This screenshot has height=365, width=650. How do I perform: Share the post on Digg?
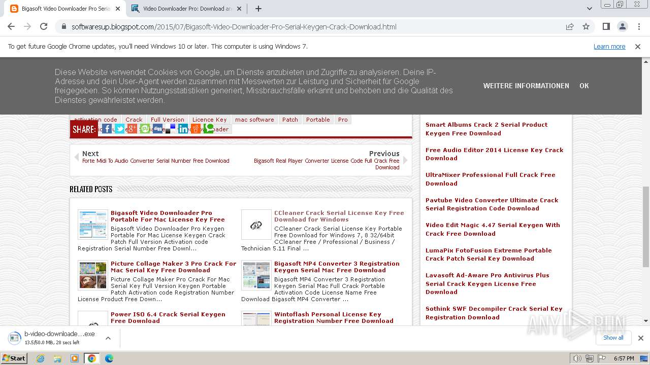(x=157, y=129)
